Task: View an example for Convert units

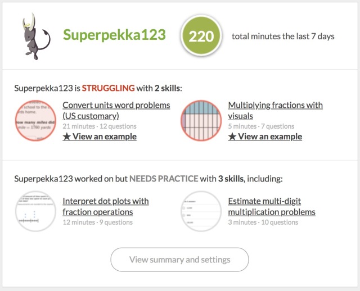Action: coord(100,137)
